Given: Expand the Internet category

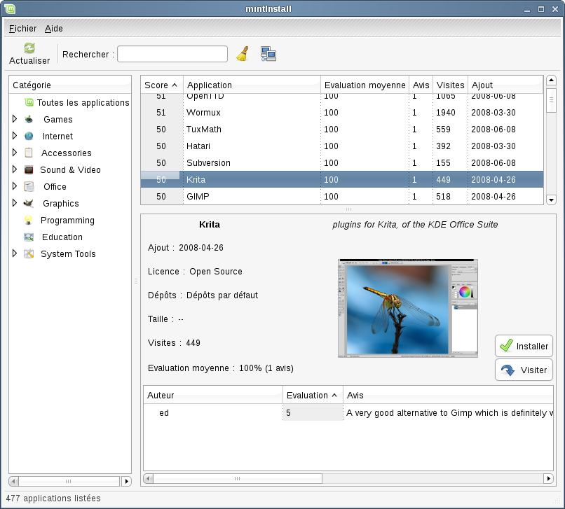Looking at the screenshot, I should [15, 136].
